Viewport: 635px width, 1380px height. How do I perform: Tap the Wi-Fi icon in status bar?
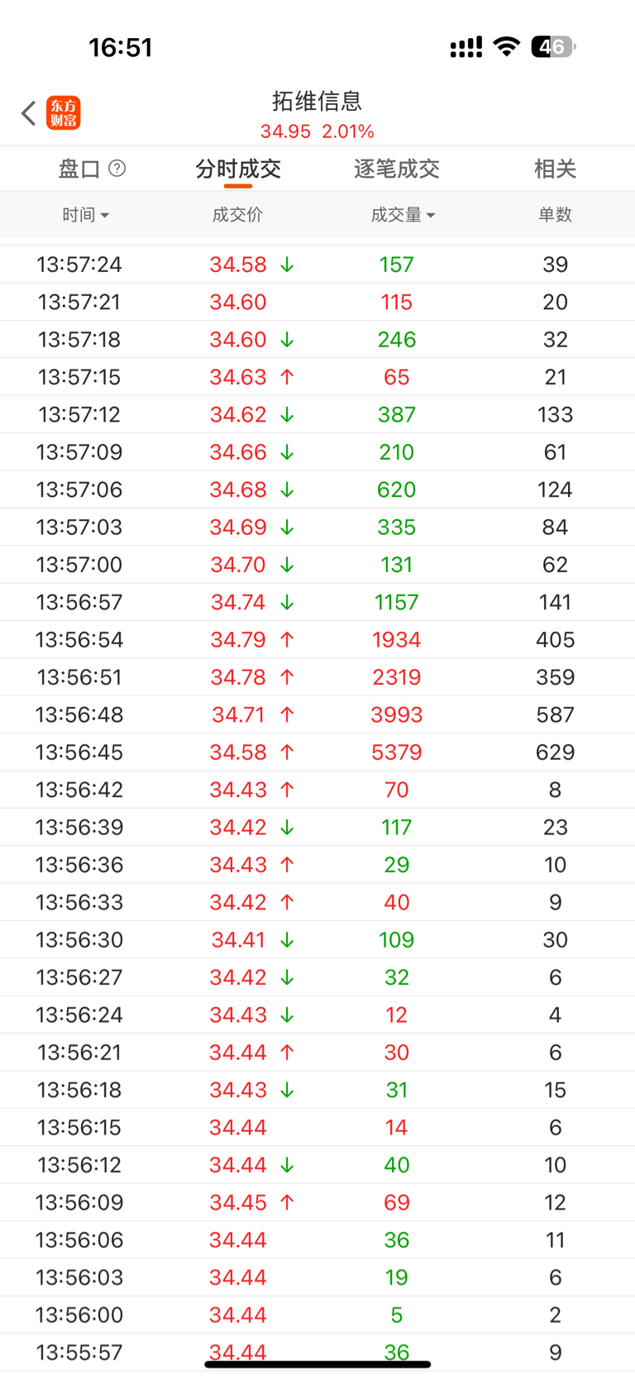pos(506,47)
